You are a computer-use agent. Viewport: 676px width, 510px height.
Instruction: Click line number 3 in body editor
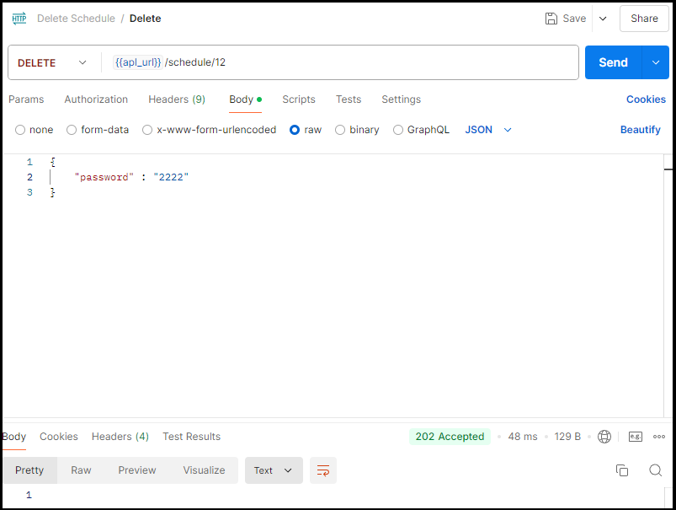[x=29, y=192]
